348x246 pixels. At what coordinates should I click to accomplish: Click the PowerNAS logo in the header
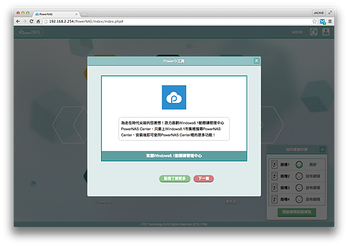(x=30, y=32)
